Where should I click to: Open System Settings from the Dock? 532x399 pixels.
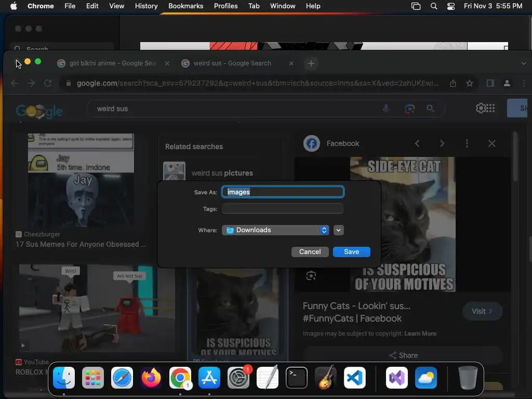coord(238,378)
